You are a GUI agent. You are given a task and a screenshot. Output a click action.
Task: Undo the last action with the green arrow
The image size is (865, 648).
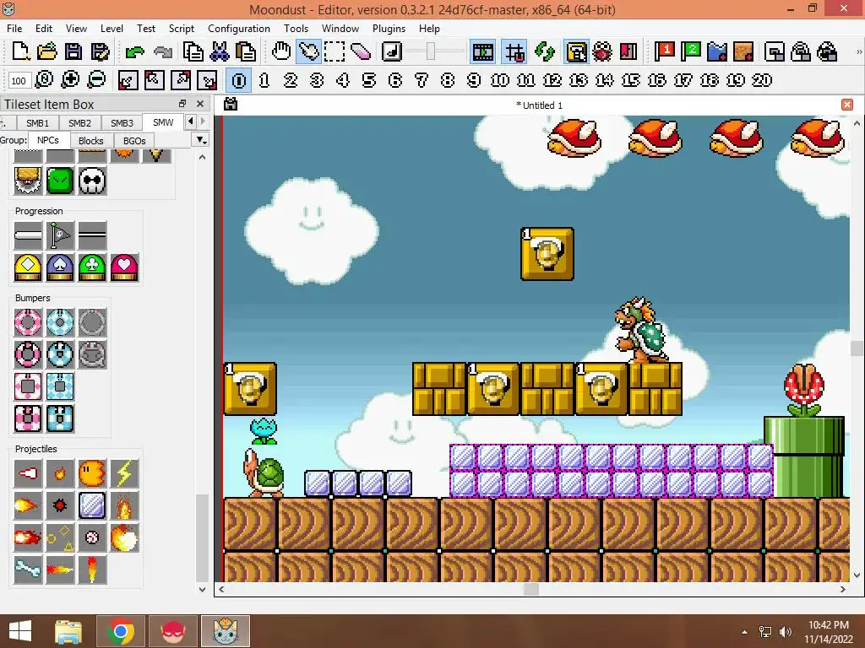[x=134, y=52]
